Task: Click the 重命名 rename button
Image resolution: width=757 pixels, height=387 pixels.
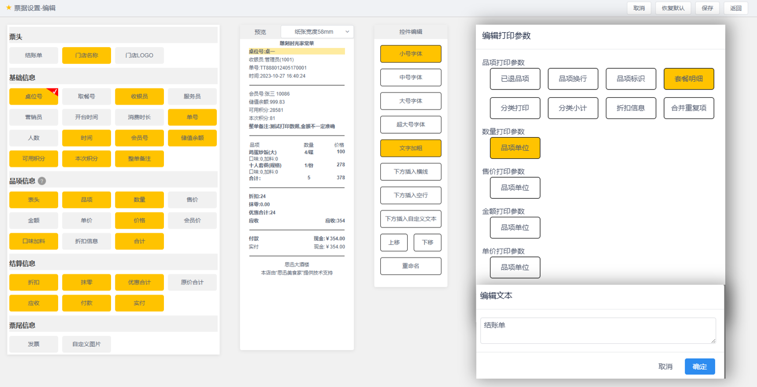Action: coord(411,266)
